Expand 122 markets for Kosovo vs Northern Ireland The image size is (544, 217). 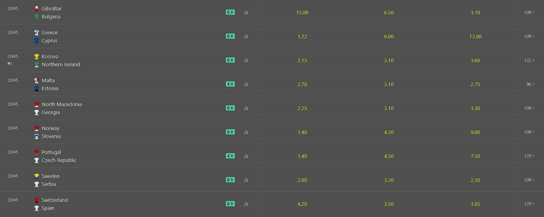point(529,60)
